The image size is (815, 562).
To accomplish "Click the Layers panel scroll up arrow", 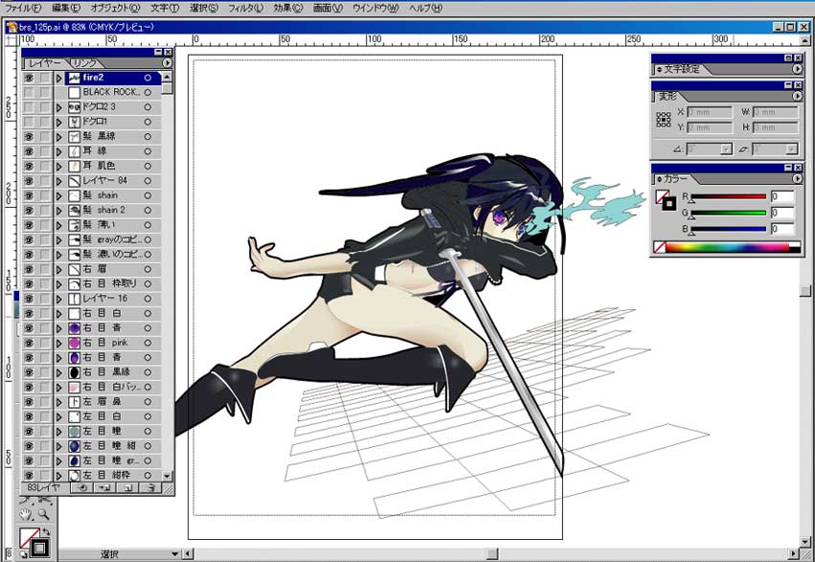I will [x=167, y=77].
